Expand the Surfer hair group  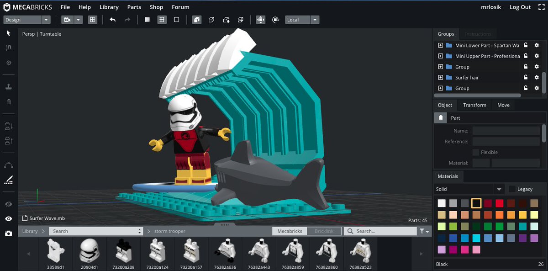click(x=440, y=77)
